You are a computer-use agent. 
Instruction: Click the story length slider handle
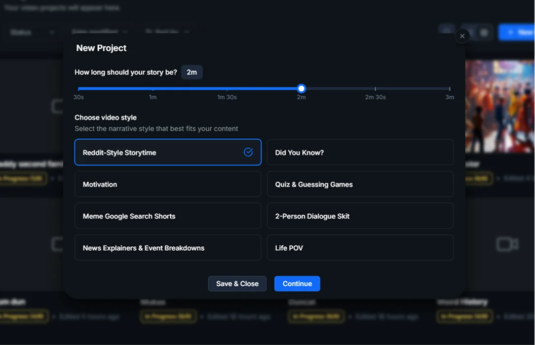301,88
